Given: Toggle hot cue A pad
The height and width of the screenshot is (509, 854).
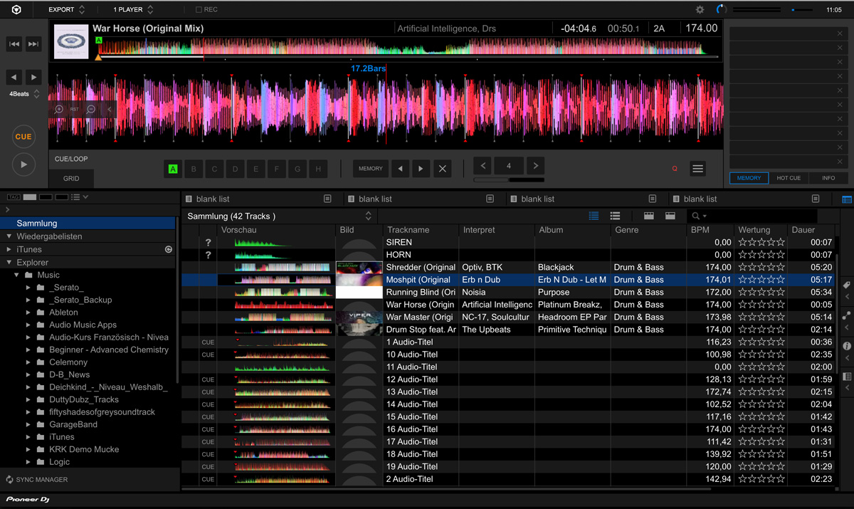Looking at the screenshot, I should [x=173, y=169].
